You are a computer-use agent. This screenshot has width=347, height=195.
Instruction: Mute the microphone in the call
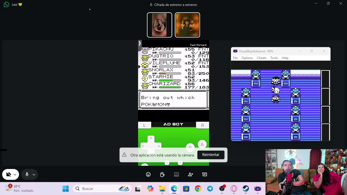(x=27, y=175)
